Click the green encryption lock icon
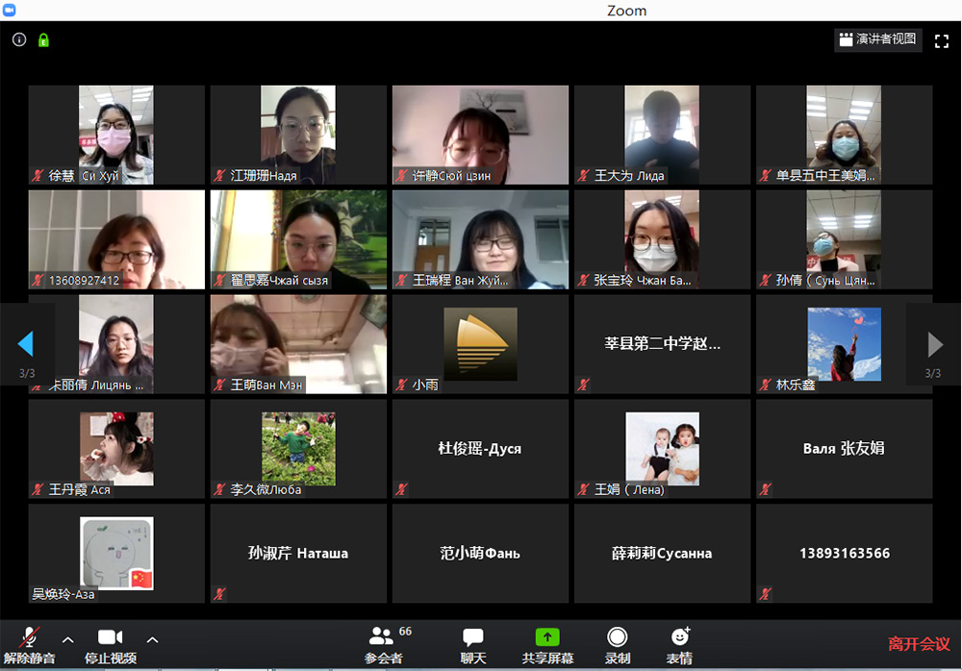962x671 pixels. click(43, 40)
